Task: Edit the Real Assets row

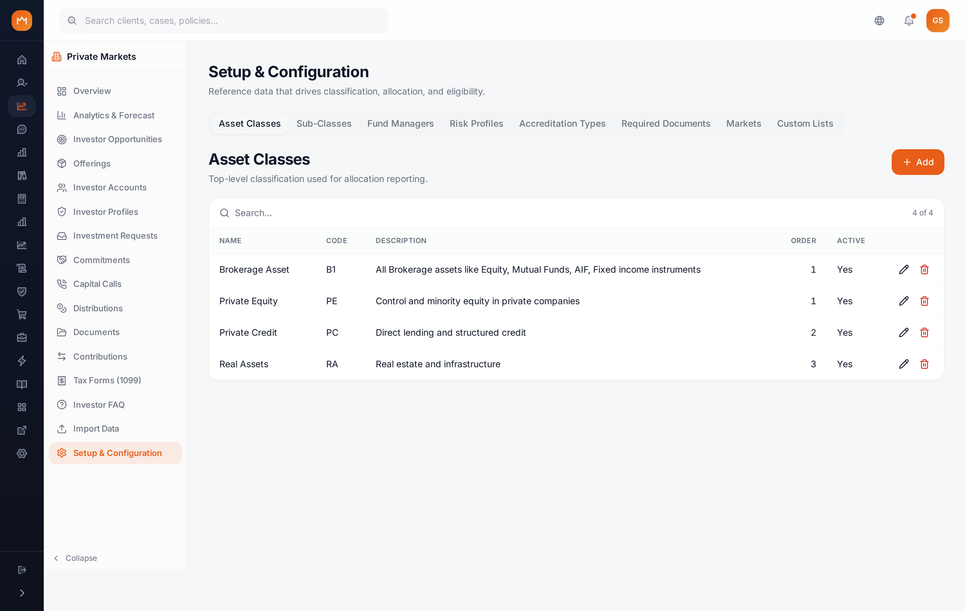Action: click(904, 364)
